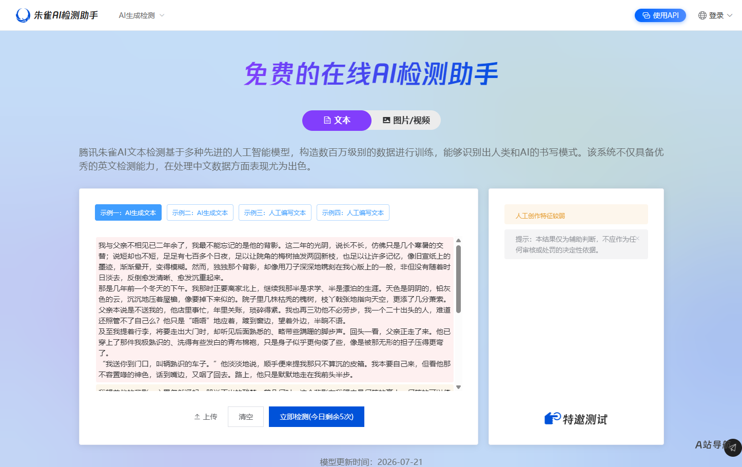This screenshot has width=742, height=467.
Task: Place cursor in the detection text area
Action: [x=275, y=313]
